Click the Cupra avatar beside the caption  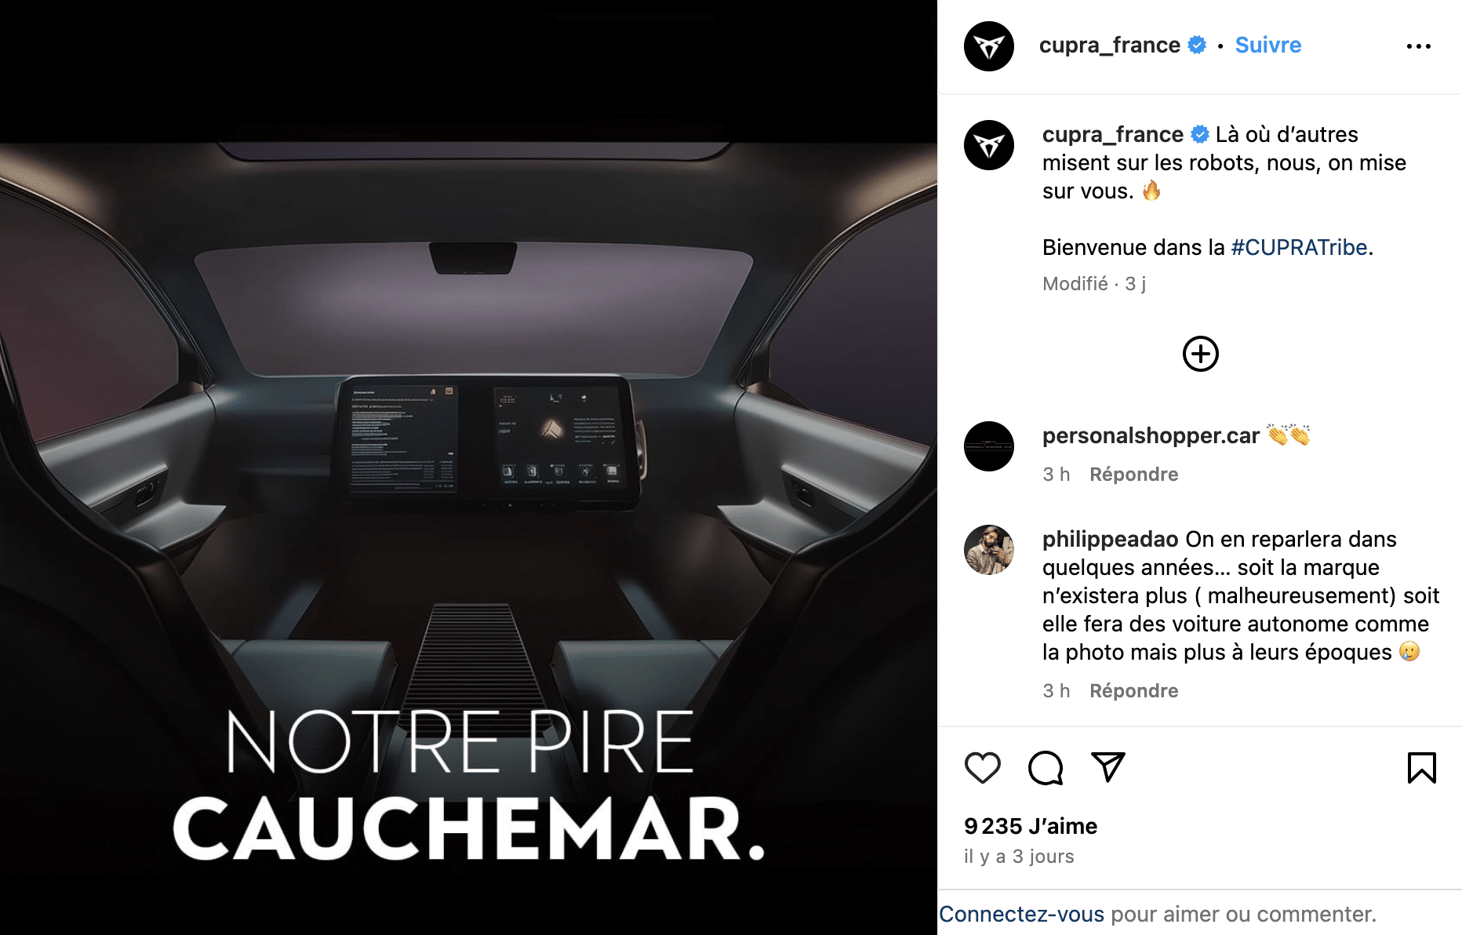click(988, 145)
